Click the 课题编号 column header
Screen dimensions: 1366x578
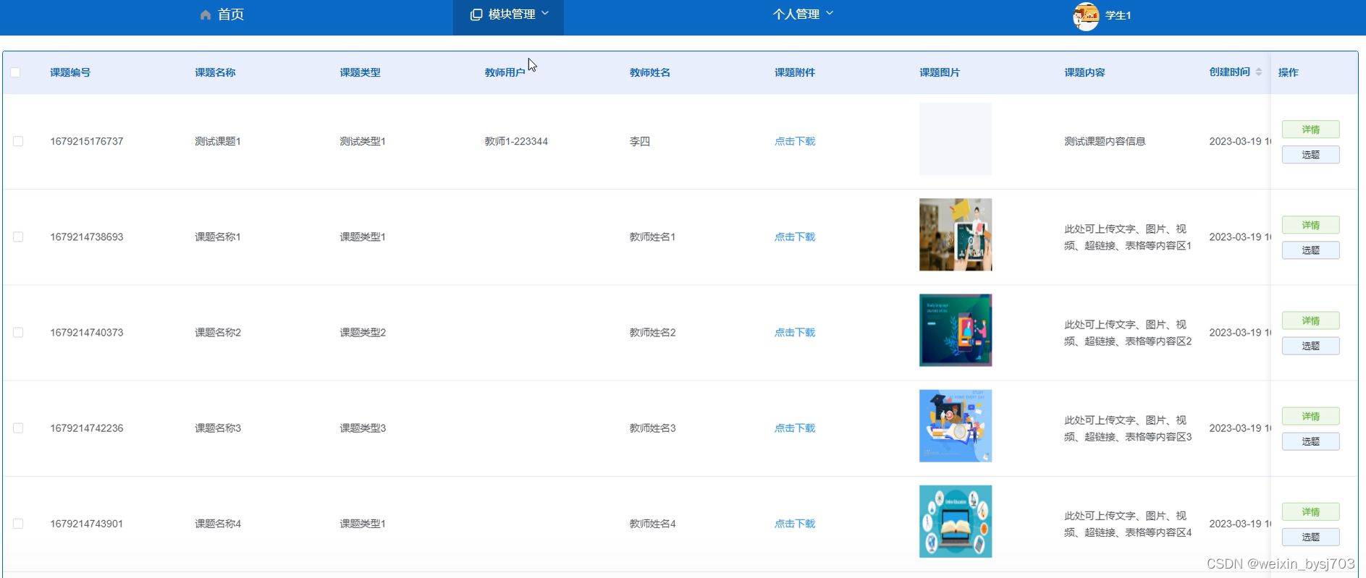[70, 72]
